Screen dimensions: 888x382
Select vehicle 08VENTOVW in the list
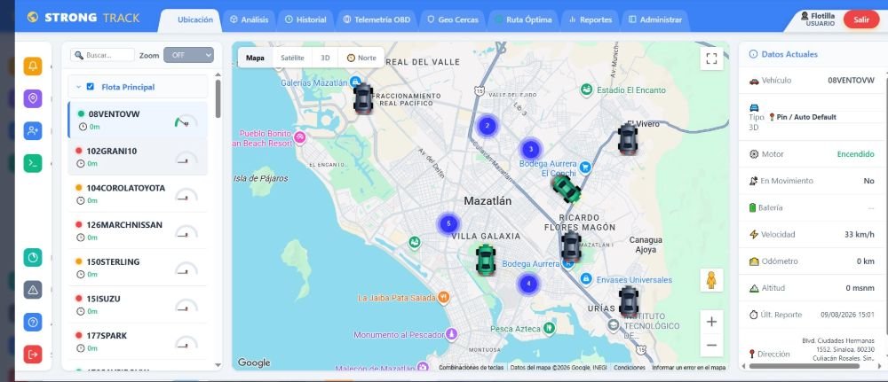coord(138,120)
